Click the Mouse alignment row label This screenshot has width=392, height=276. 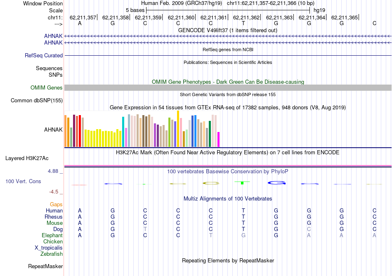point(54,223)
